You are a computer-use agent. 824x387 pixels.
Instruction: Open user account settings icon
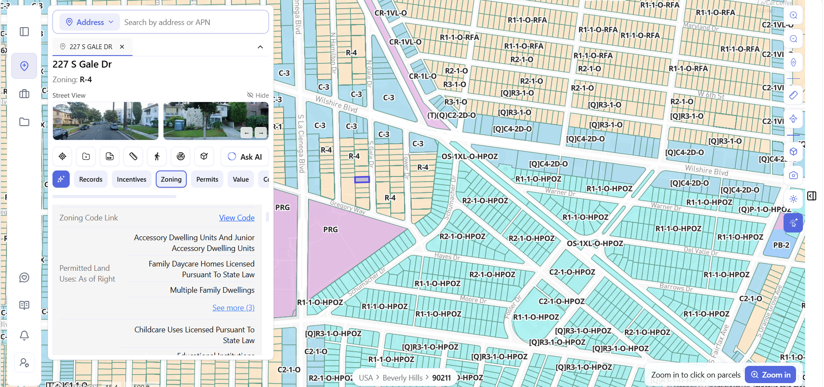[24, 363]
